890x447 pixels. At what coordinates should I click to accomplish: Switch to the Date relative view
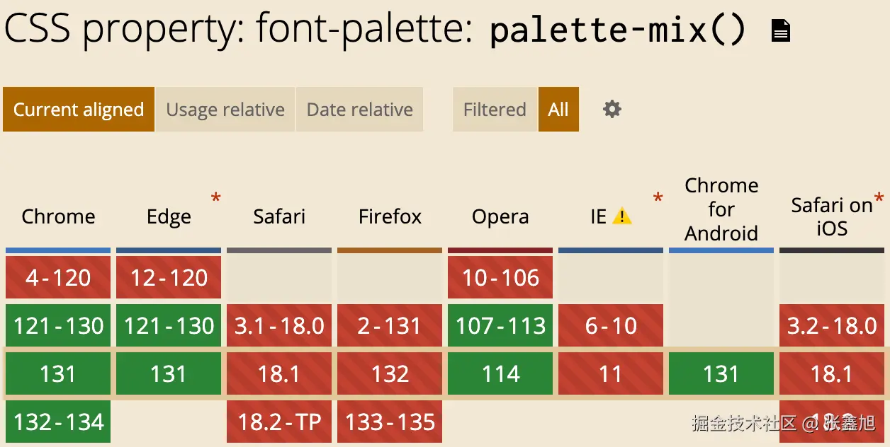tap(359, 110)
